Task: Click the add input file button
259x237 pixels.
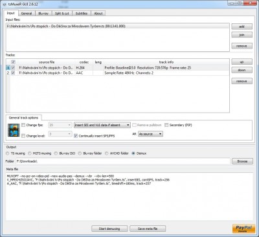Action: tap(242, 27)
